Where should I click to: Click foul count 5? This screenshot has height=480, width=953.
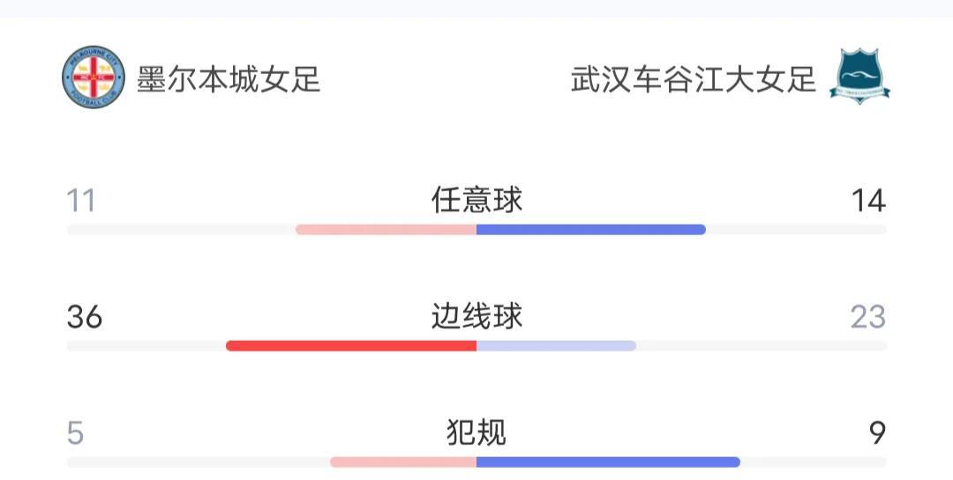coord(75,433)
